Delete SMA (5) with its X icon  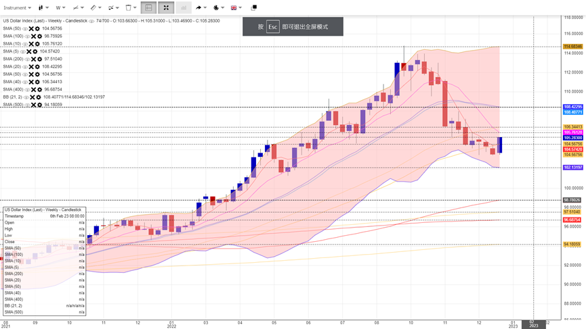click(28, 51)
